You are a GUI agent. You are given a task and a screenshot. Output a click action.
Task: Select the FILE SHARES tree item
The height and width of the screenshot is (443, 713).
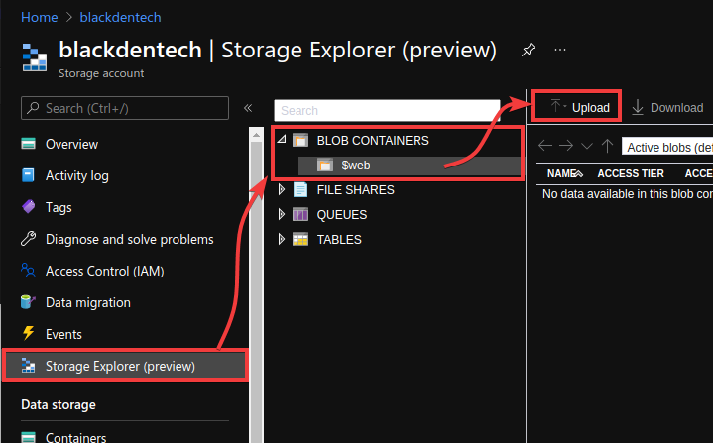point(356,190)
